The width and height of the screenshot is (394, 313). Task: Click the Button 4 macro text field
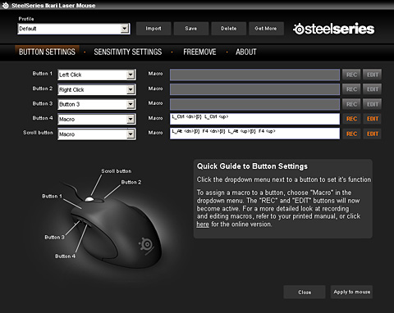coord(254,119)
